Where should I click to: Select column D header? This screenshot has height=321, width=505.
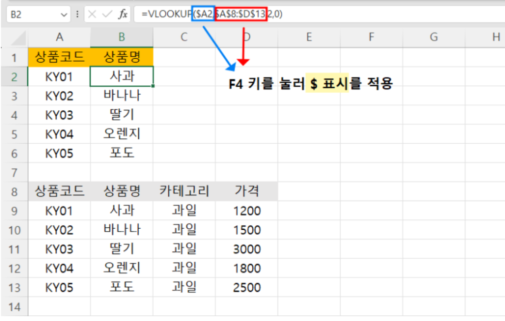pyautogui.click(x=246, y=37)
